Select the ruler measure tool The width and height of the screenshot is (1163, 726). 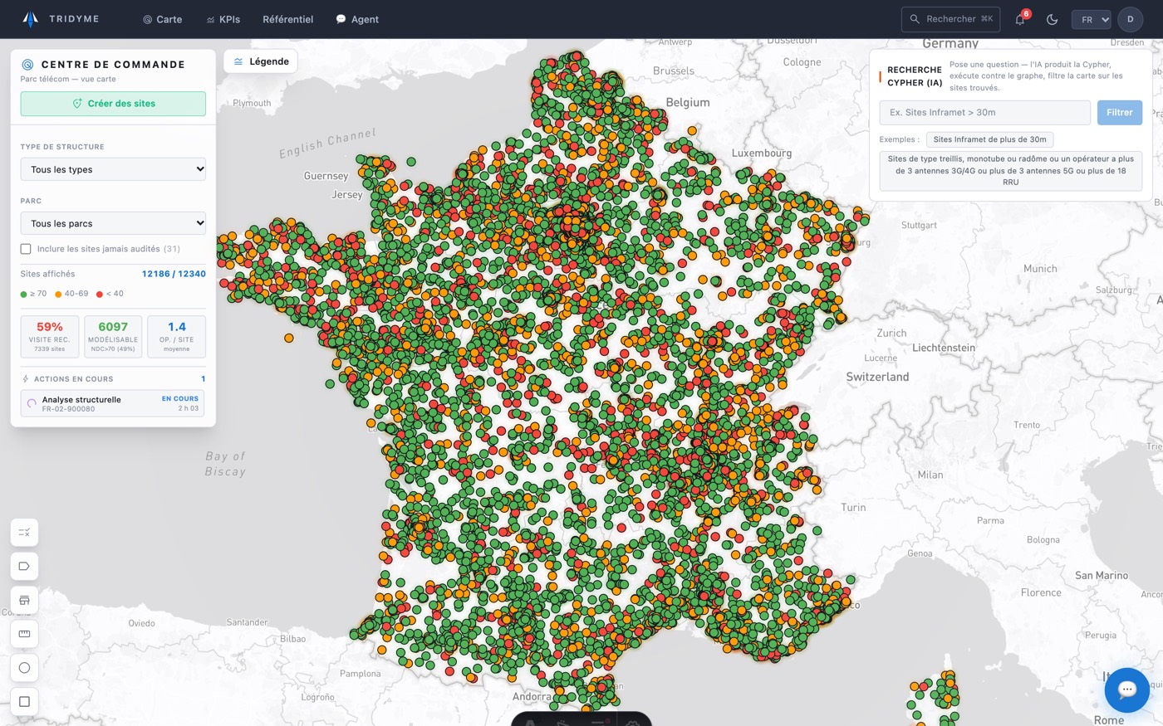click(x=24, y=634)
